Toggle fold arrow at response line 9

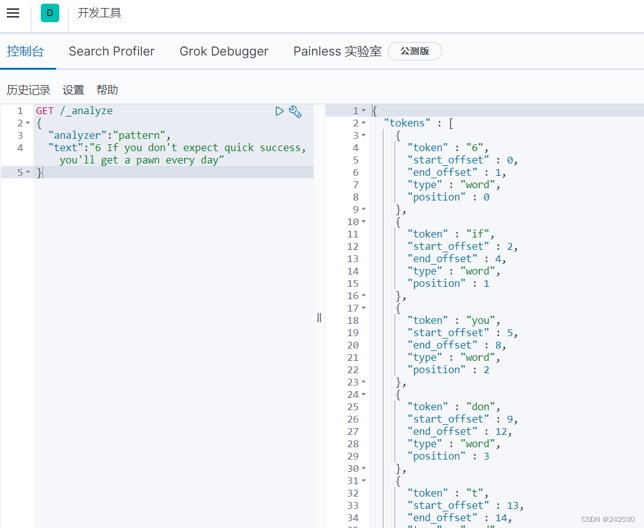364,209
